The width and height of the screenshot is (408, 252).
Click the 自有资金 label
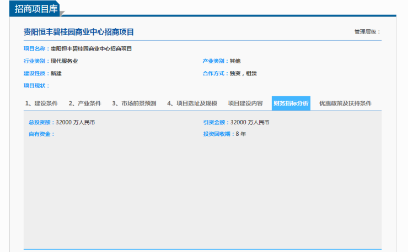(42, 134)
